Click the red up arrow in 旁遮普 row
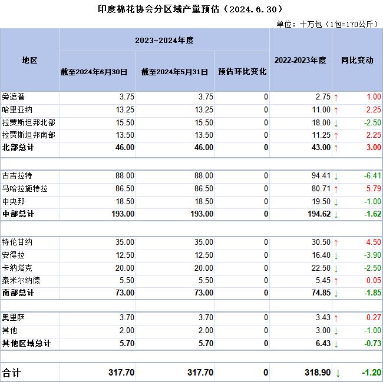 click(x=336, y=97)
